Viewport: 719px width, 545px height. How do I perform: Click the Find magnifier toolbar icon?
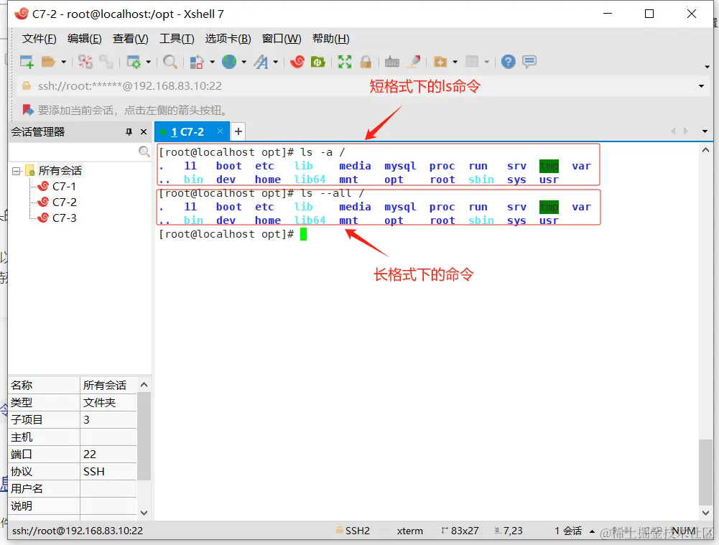tap(170, 62)
